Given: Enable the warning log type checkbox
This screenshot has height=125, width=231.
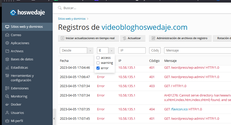Looking at the screenshot, I should pos(98,63).
